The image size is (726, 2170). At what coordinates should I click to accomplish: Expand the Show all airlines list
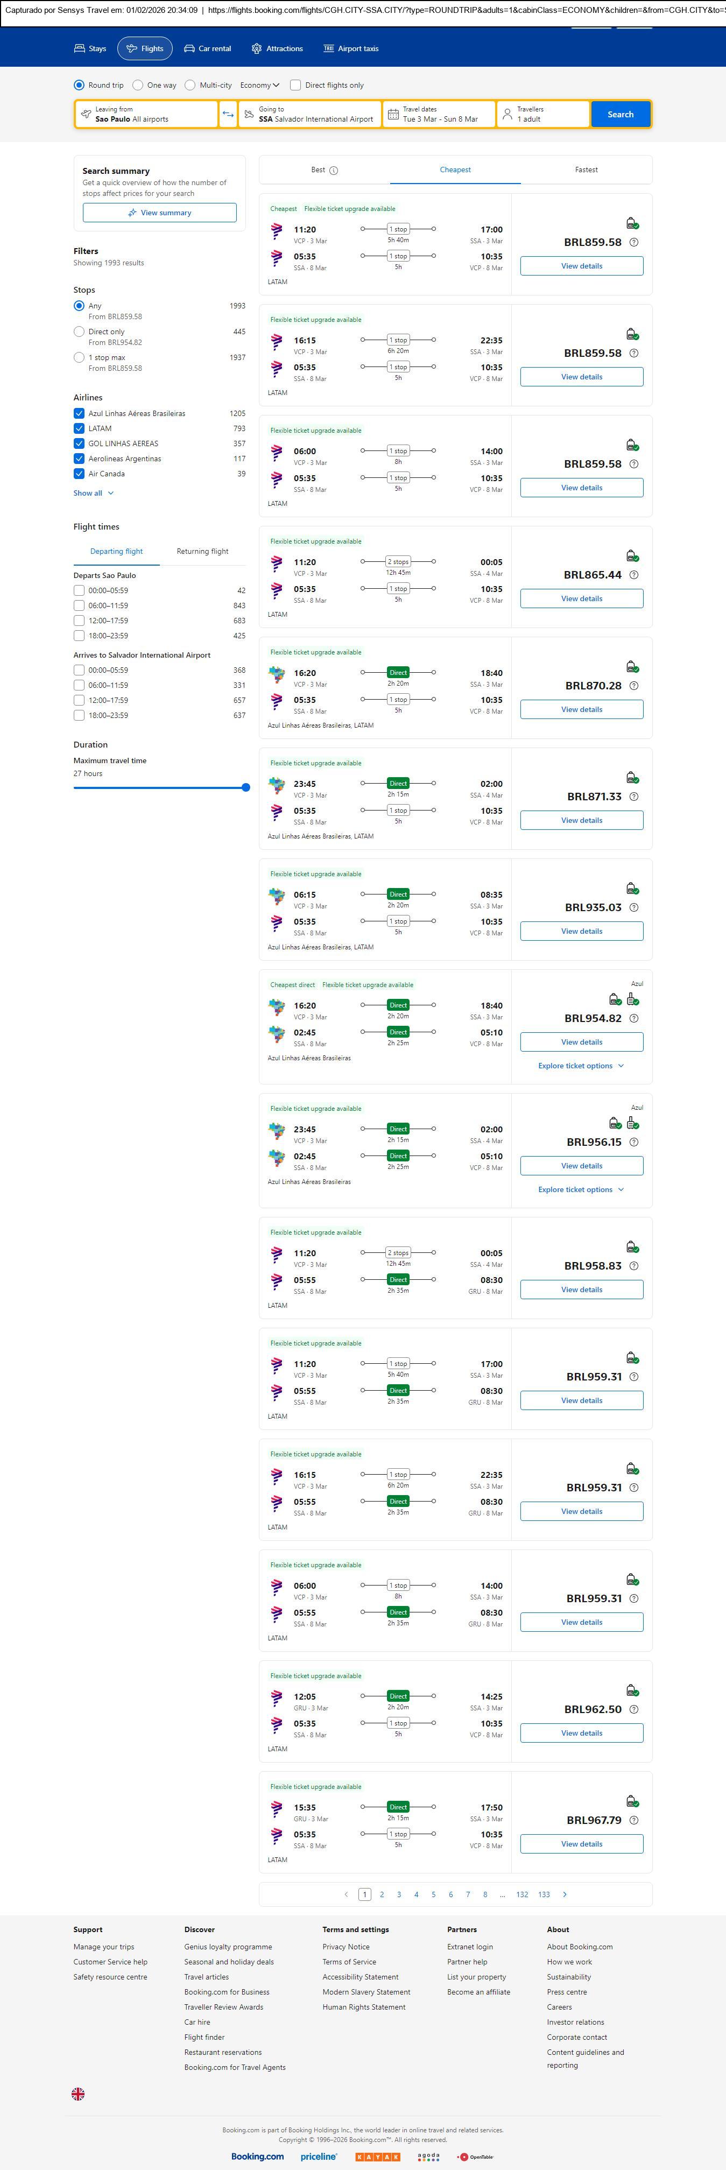point(93,494)
